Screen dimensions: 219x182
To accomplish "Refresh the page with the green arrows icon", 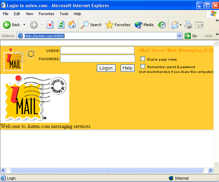I will [61, 25].
